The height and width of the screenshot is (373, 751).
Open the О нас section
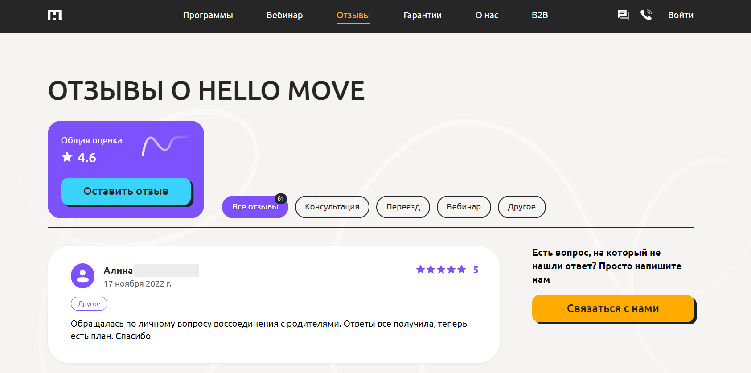(486, 16)
